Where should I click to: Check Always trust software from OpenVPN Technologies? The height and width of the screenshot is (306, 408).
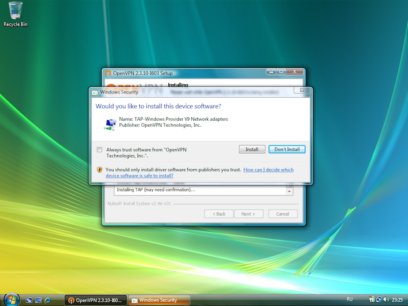[x=99, y=150]
